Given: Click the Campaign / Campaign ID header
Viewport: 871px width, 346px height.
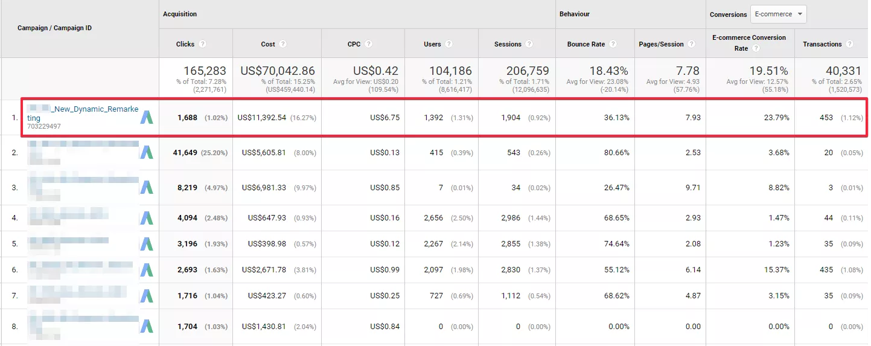Looking at the screenshot, I should pos(54,28).
